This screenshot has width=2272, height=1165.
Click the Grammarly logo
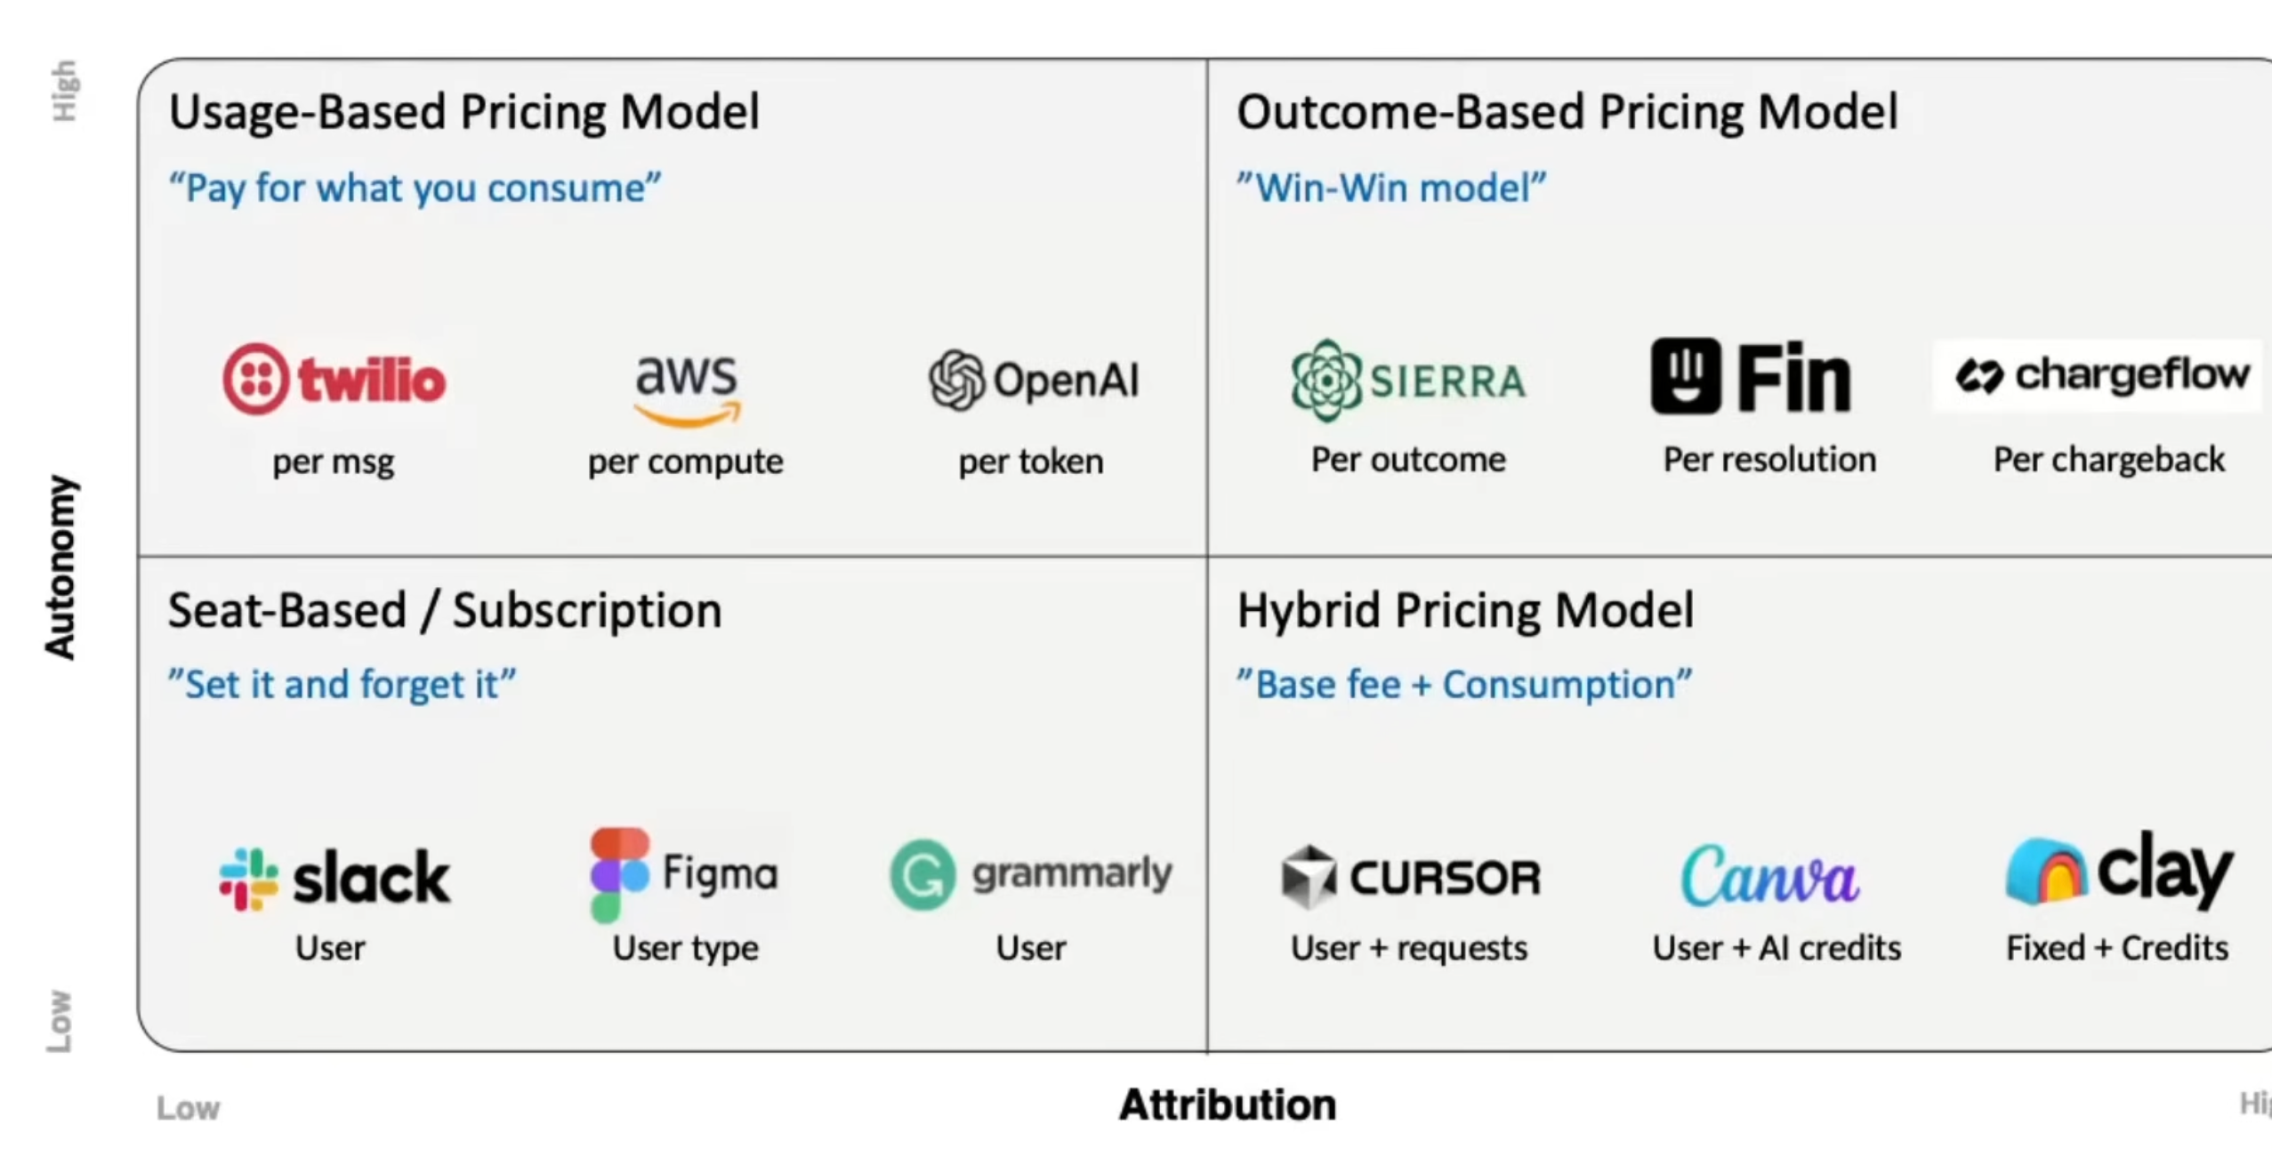pyautogui.click(x=1031, y=874)
